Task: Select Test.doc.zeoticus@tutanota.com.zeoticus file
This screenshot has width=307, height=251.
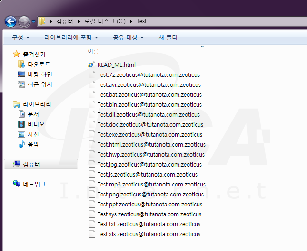Action: pos(150,124)
